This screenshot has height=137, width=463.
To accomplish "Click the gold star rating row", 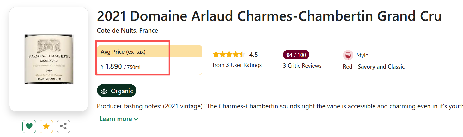I will click(229, 55).
